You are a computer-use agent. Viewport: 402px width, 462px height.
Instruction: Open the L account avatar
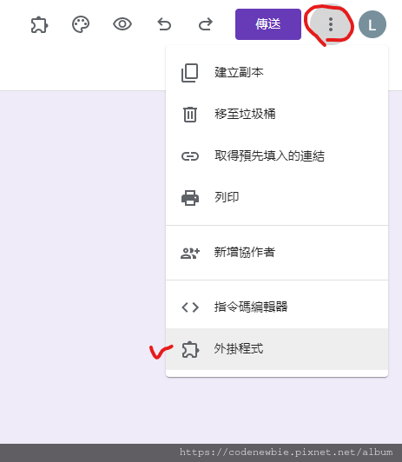372,24
